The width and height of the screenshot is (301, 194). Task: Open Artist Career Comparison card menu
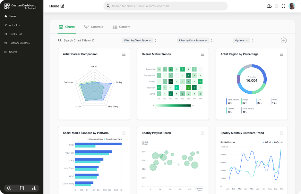click(124, 54)
